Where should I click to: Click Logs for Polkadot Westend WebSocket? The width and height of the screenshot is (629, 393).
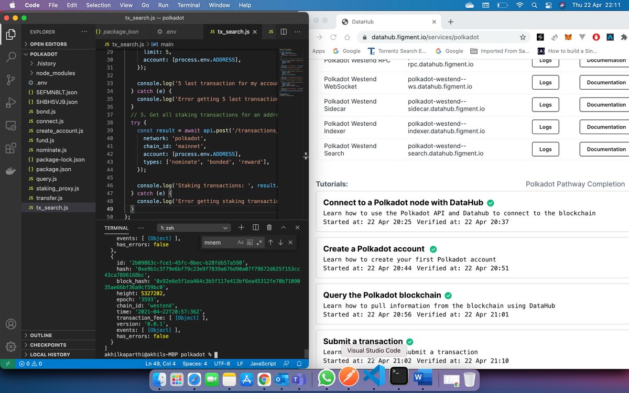545,82
